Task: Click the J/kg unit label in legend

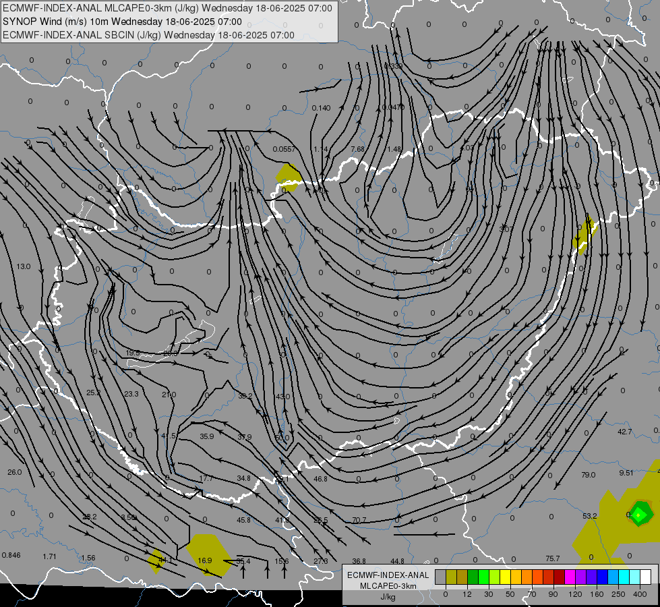Action: [x=388, y=597]
